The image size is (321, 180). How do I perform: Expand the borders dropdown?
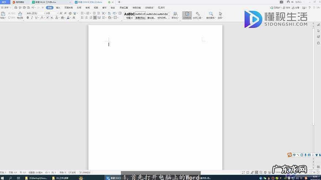click(118, 18)
